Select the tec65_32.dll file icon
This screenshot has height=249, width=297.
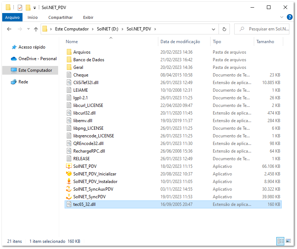tap(69, 204)
